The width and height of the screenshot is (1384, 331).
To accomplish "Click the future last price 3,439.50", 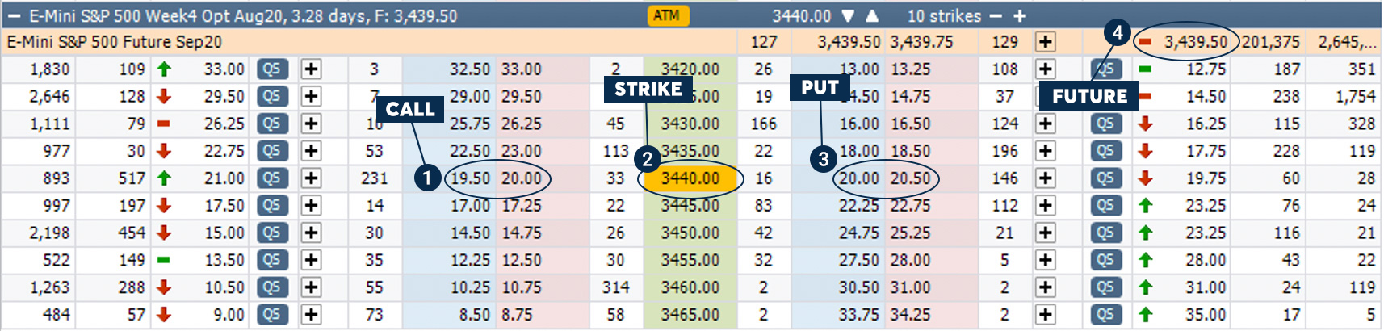I will [1195, 42].
